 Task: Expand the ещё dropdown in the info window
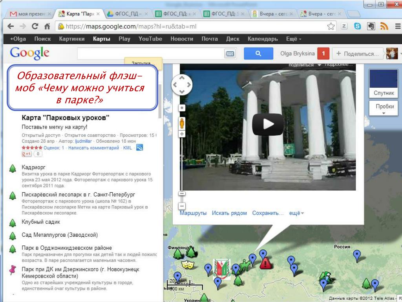pos(296,213)
